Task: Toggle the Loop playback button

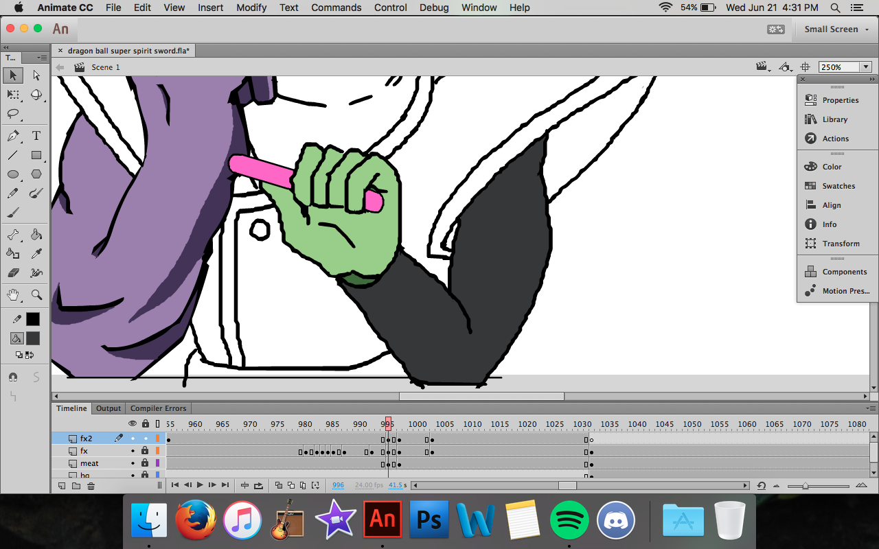Action: pyautogui.click(x=258, y=486)
